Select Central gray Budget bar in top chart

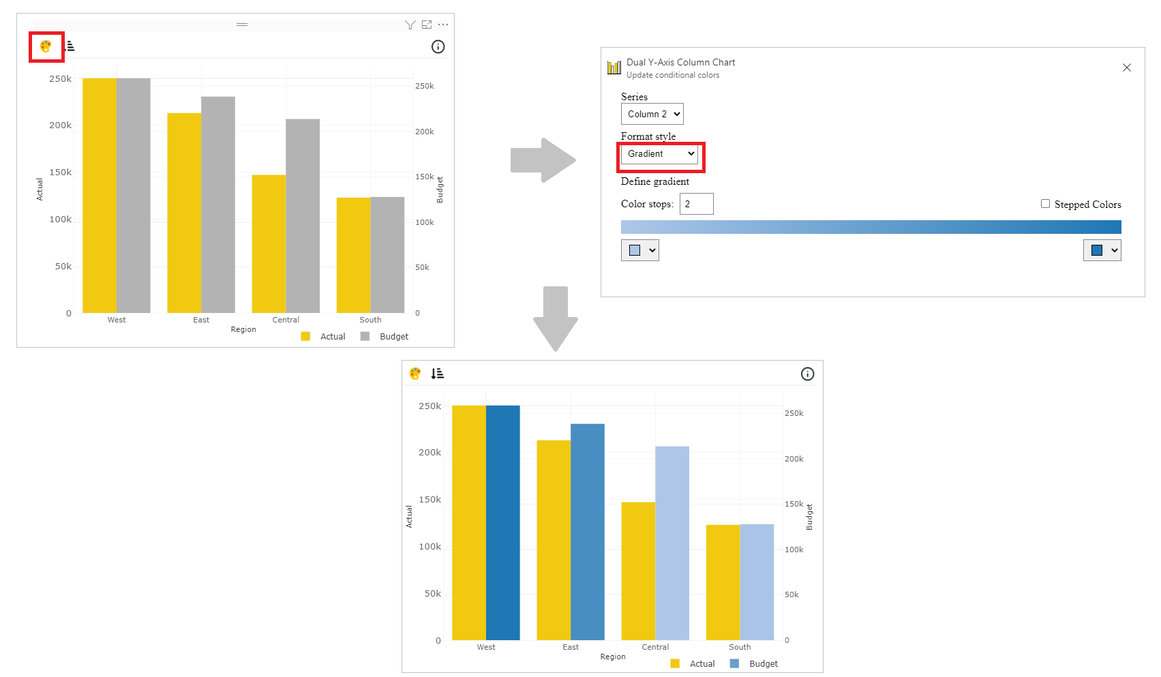pos(303,216)
